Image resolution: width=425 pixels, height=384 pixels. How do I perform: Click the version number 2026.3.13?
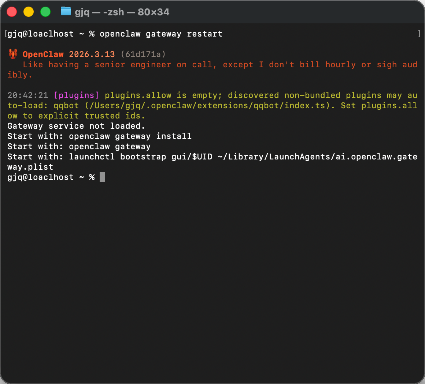tap(92, 54)
